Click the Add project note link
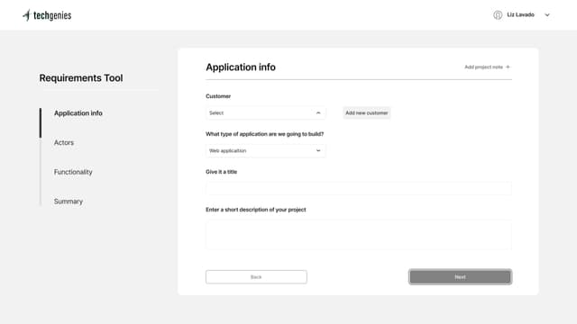Image resolution: width=577 pixels, height=324 pixels. (x=483, y=67)
